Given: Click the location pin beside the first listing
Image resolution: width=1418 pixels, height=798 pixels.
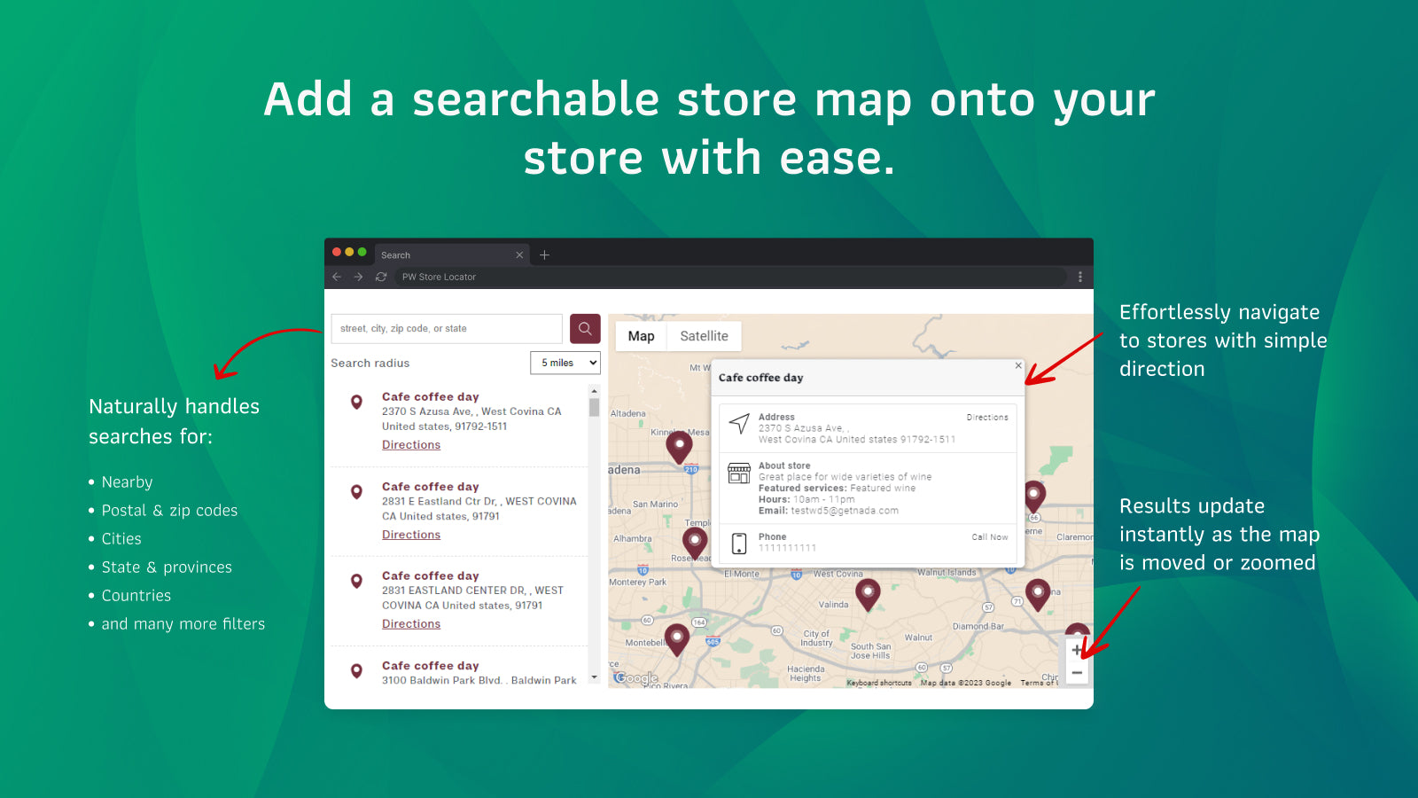Looking at the screenshot, I should [x=357, y=400].
